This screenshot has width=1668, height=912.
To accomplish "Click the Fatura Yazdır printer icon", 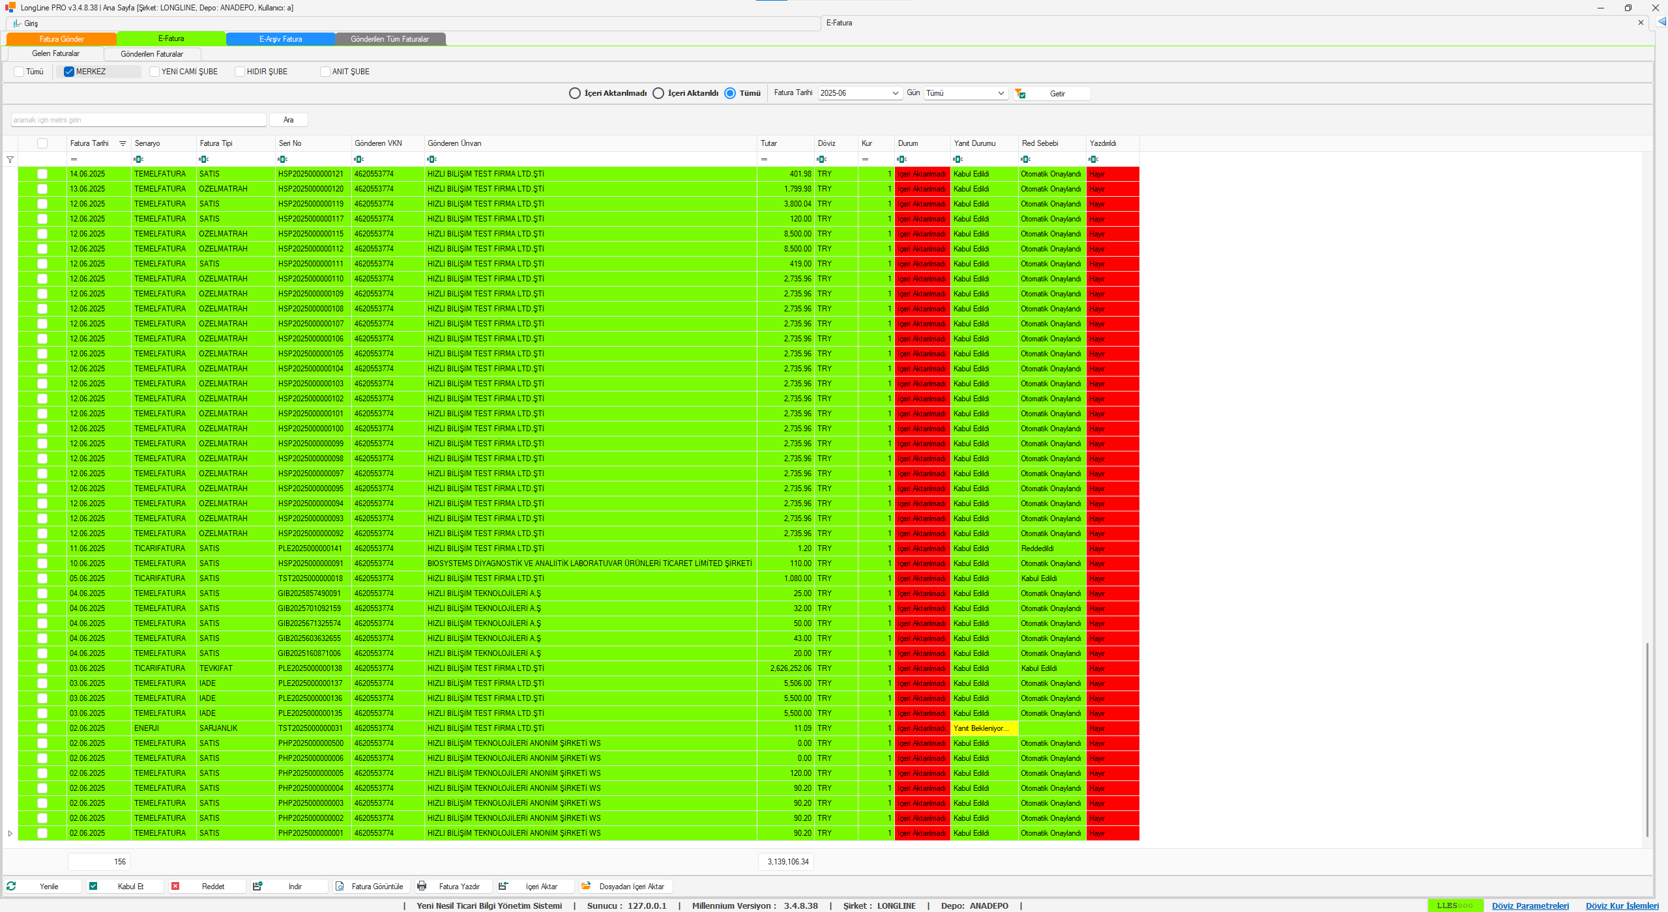I will (x=422, y=886).
